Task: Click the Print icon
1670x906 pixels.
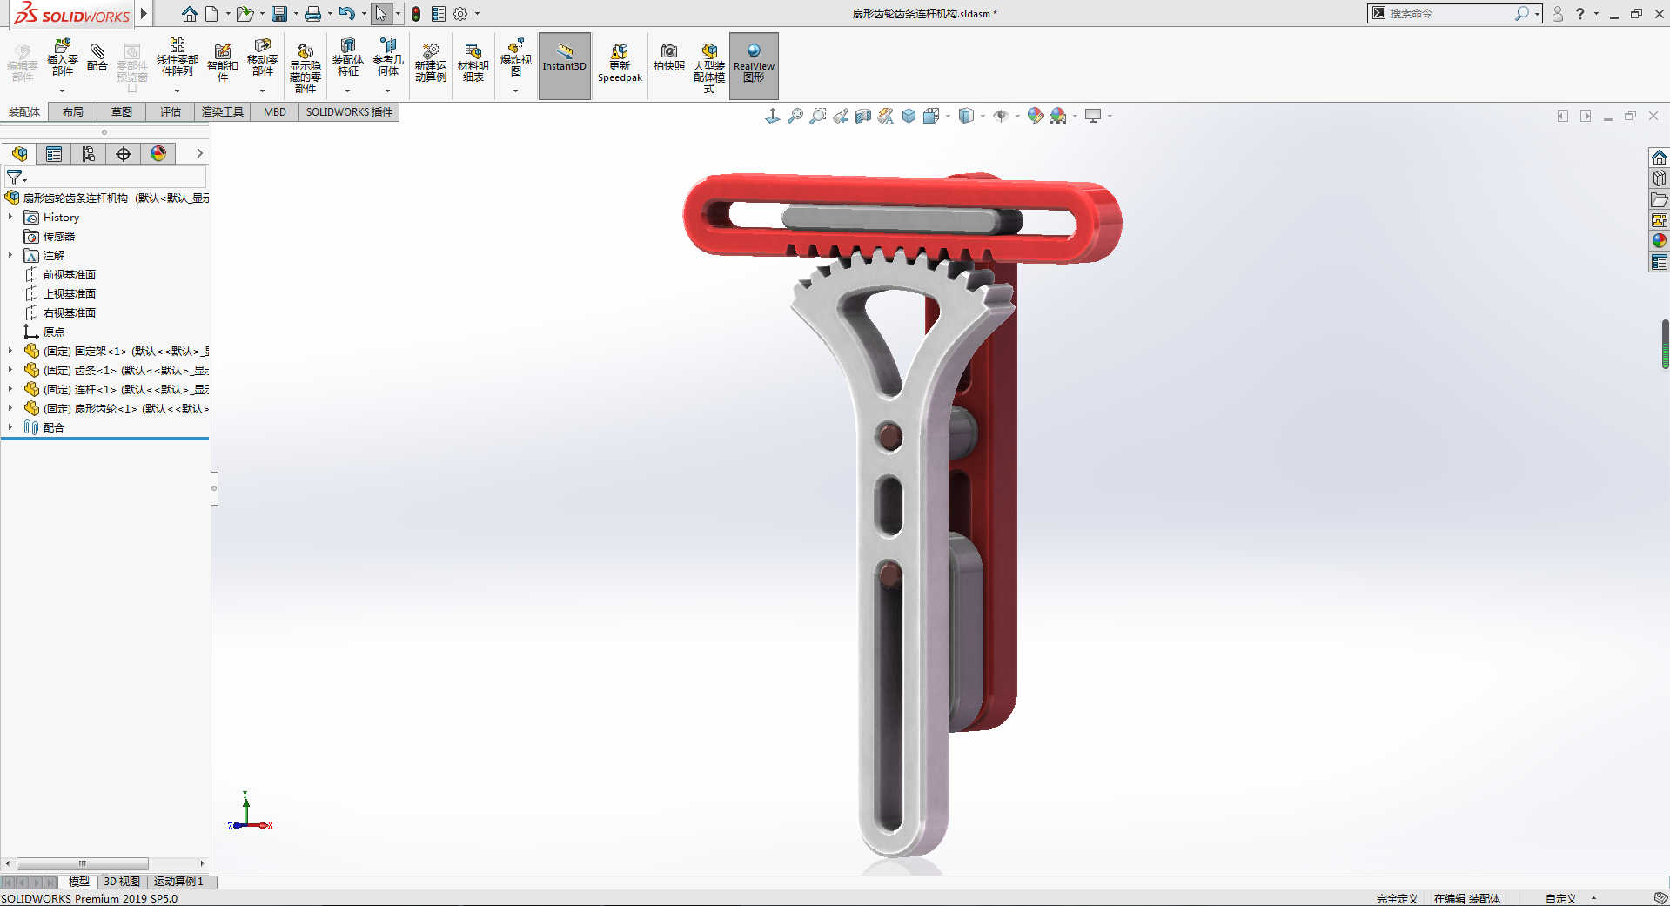Action: point(313,14)
